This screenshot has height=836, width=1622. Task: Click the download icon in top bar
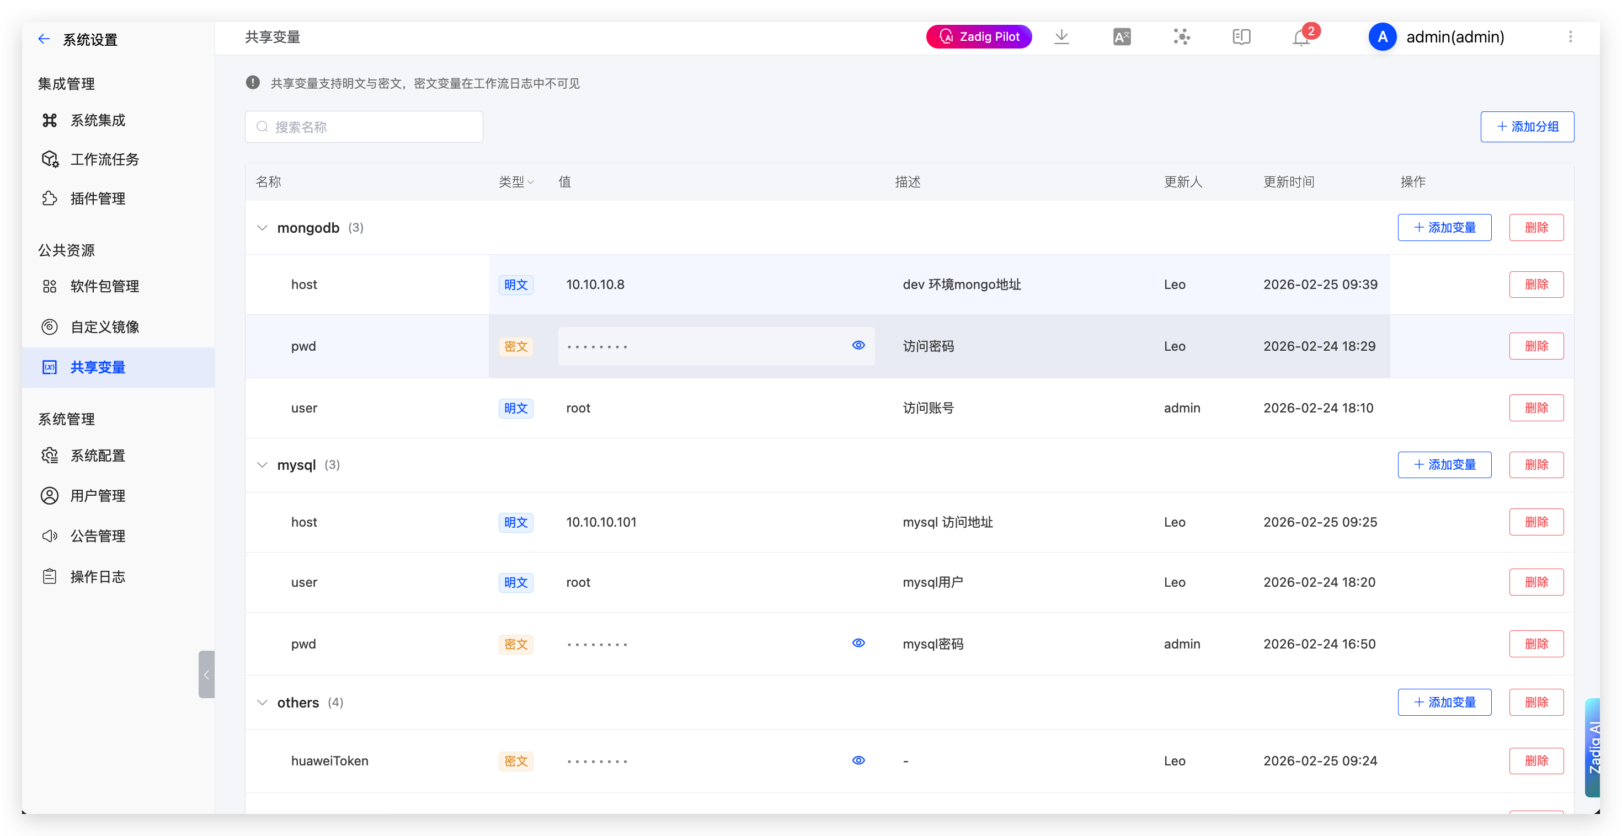click(1061, 36)
